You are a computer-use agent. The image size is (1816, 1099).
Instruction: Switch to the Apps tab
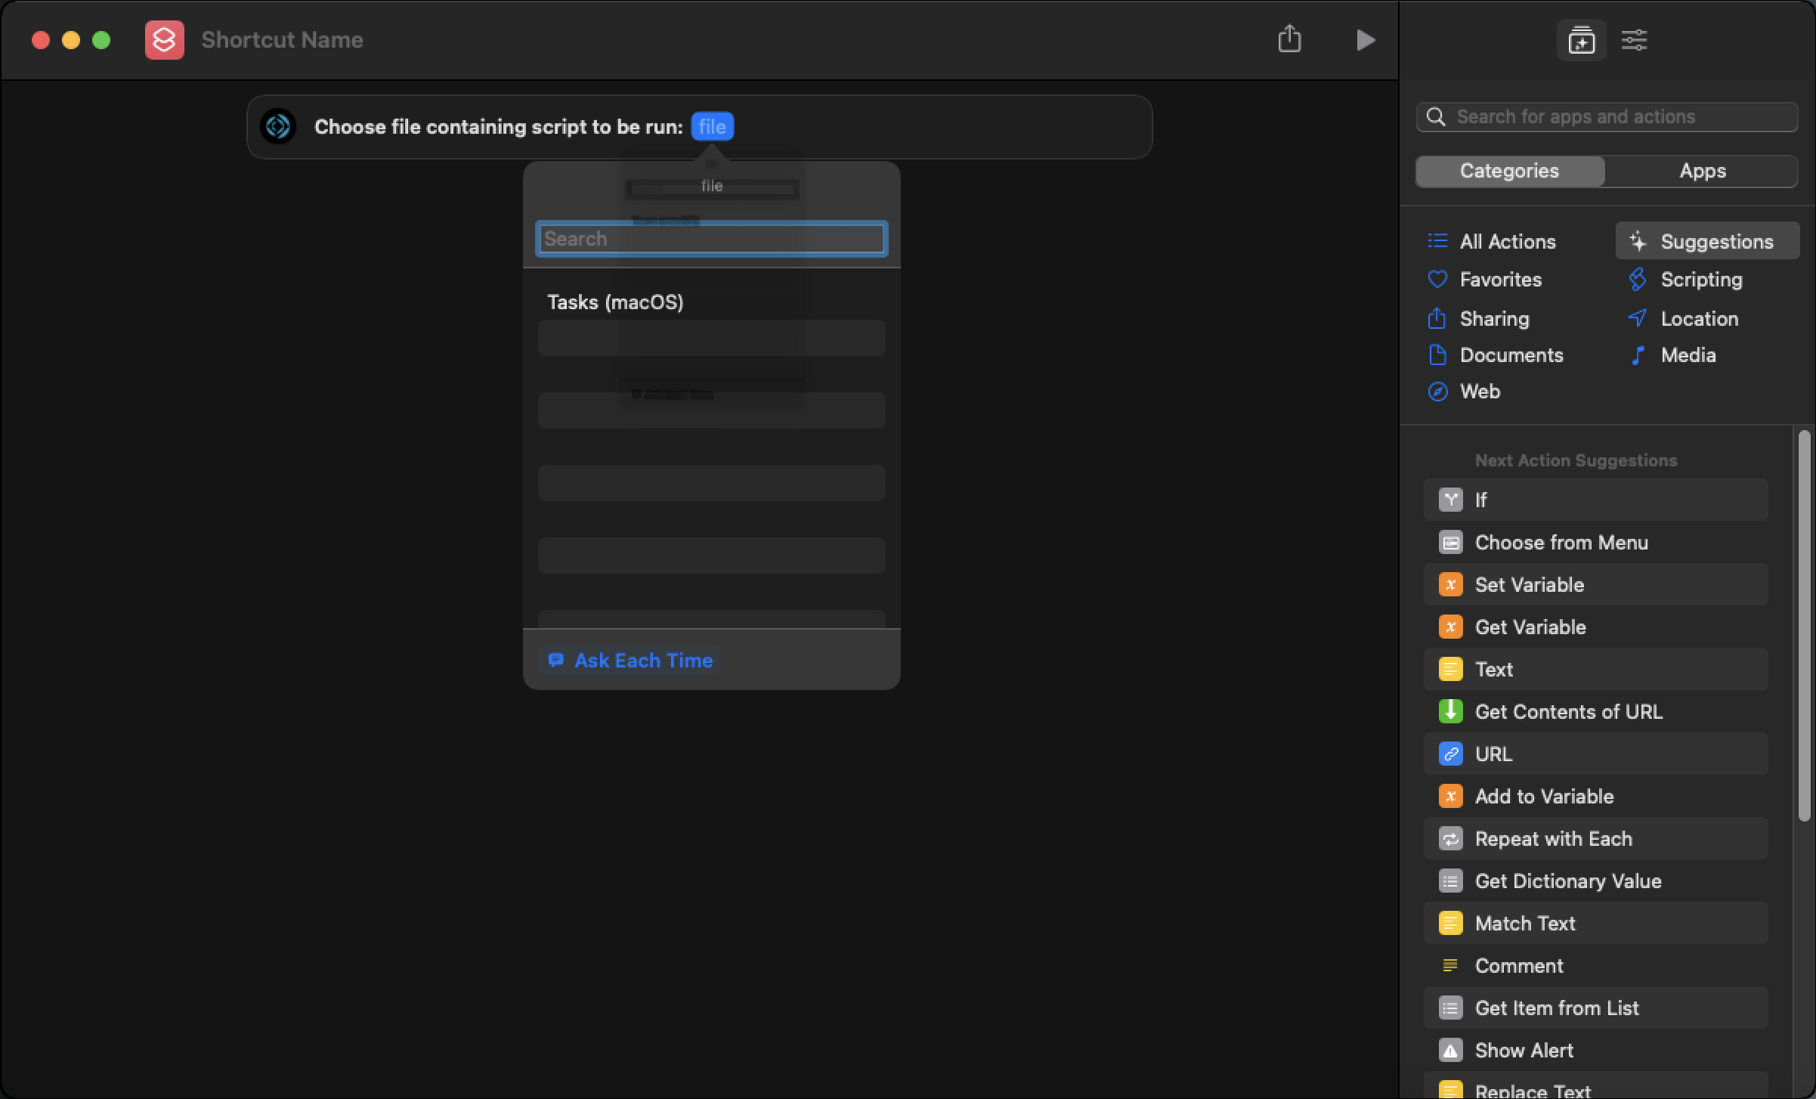coord(1702,171)
